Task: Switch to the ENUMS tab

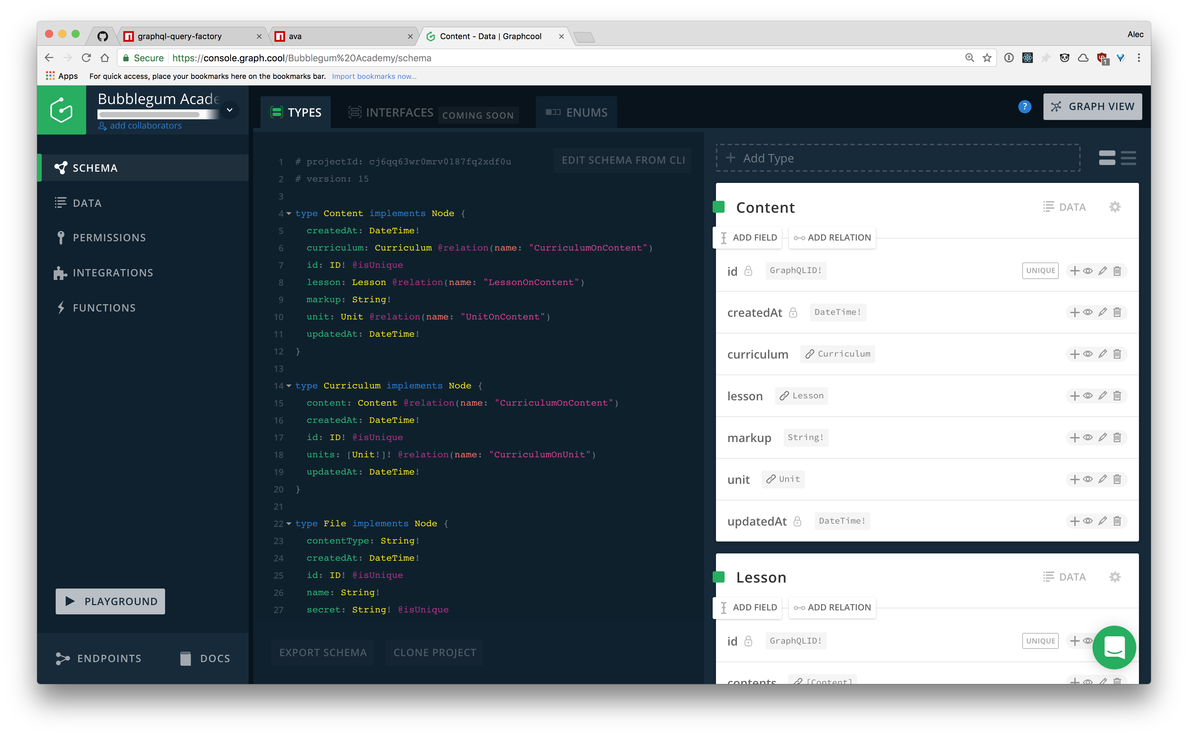Action: click(x=576, y=113)
